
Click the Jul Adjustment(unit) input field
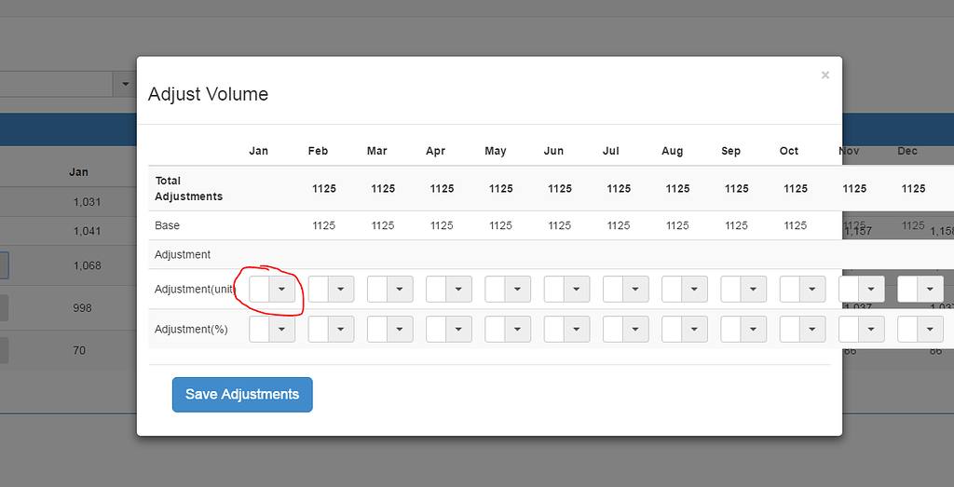(x=613, y=290)
